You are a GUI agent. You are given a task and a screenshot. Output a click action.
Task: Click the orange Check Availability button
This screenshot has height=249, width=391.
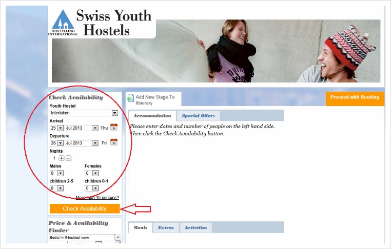tap(85, 209)
